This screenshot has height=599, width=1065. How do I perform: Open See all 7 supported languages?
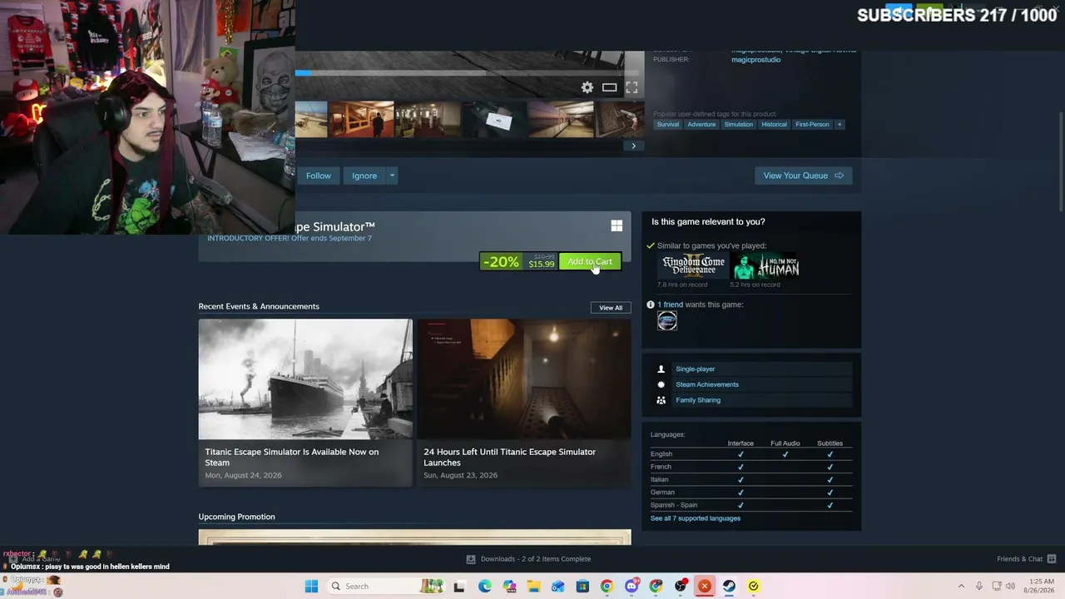tap(696, 518)
